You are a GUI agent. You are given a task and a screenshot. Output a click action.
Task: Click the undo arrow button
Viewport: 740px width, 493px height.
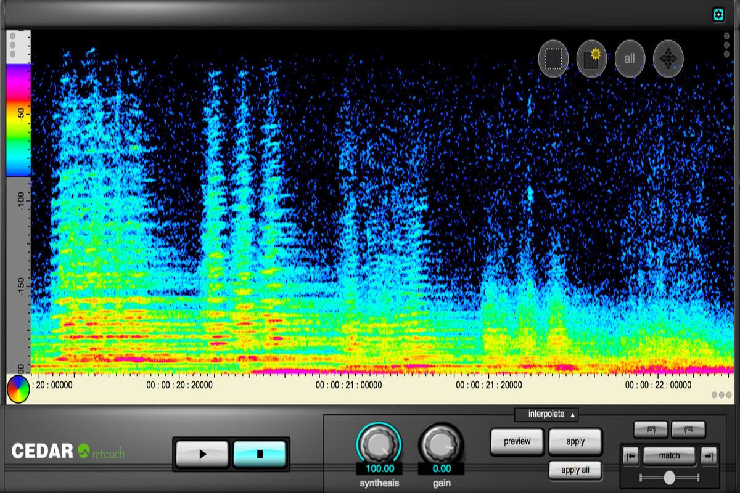[x=651, y=430]
